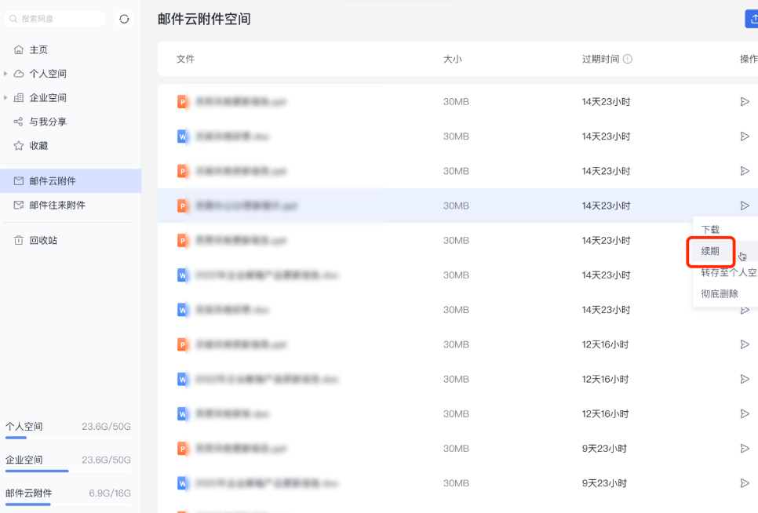Click the 邮件云附件 storage usage bar
Image resolution: width=758 pixels, height=513 pixels.
pyautogui.click(x=68, y=504)
